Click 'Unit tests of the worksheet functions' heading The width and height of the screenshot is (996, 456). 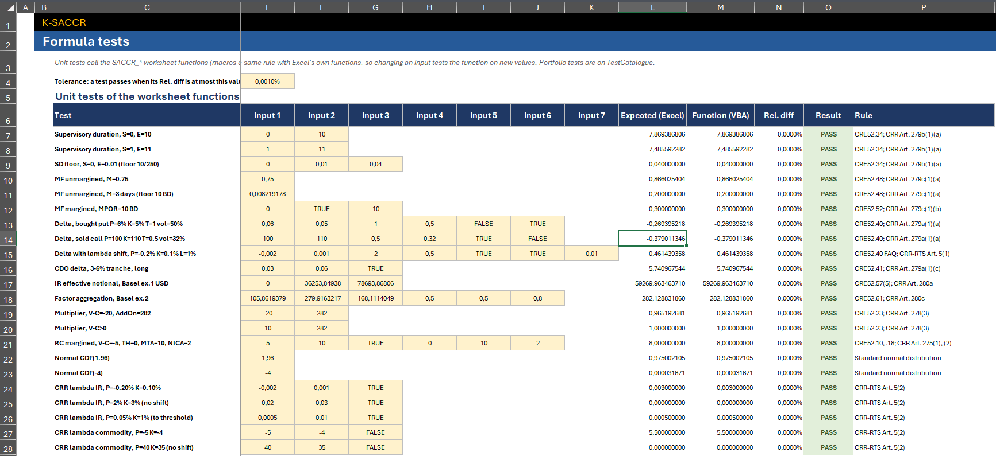[x=147, y=96]
